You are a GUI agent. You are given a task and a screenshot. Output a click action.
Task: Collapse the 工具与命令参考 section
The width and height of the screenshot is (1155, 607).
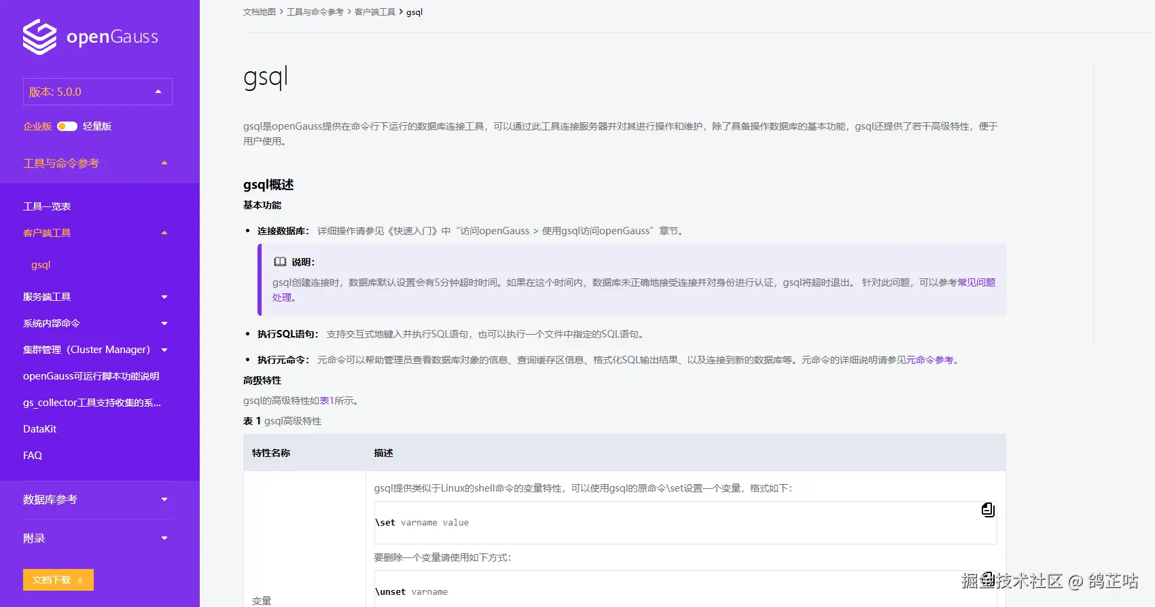point(164,163)
